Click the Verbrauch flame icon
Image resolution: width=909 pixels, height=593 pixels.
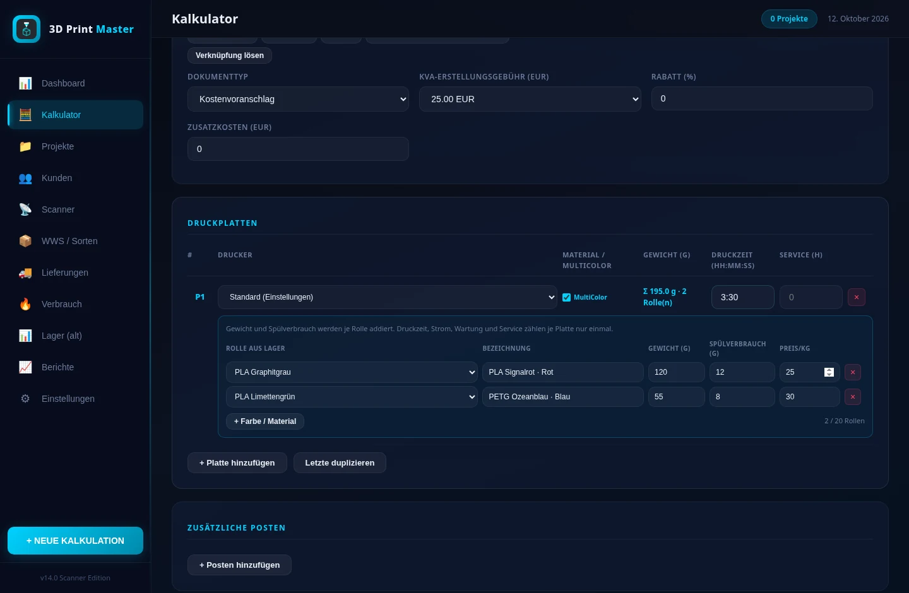pos(25,304)
